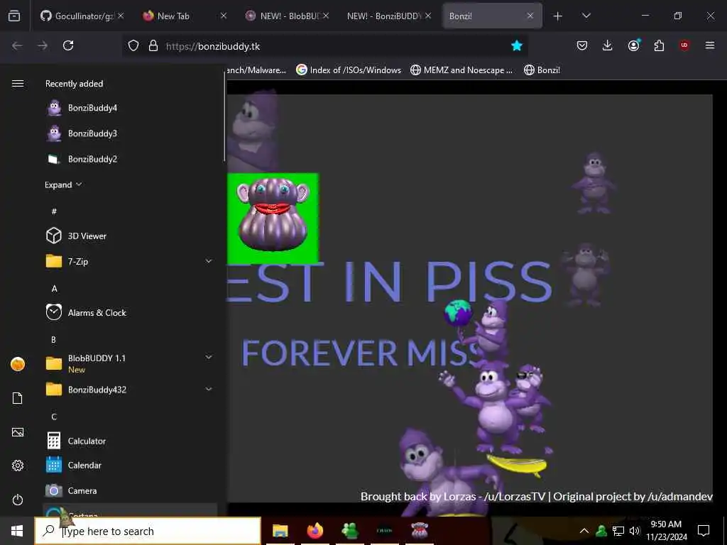Open Firefox Downloads panel

coord(608,45)
